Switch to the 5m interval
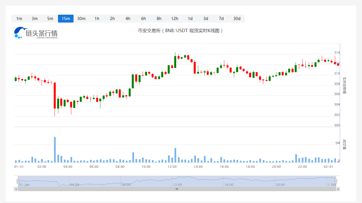Screen dimensions: 362x203 tap(50, 19)
